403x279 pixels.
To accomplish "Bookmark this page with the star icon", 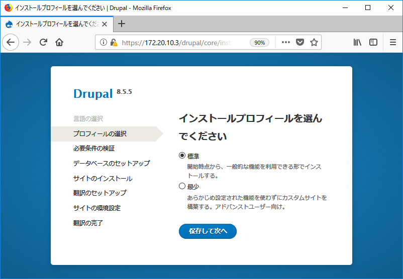I will [314, 42].
